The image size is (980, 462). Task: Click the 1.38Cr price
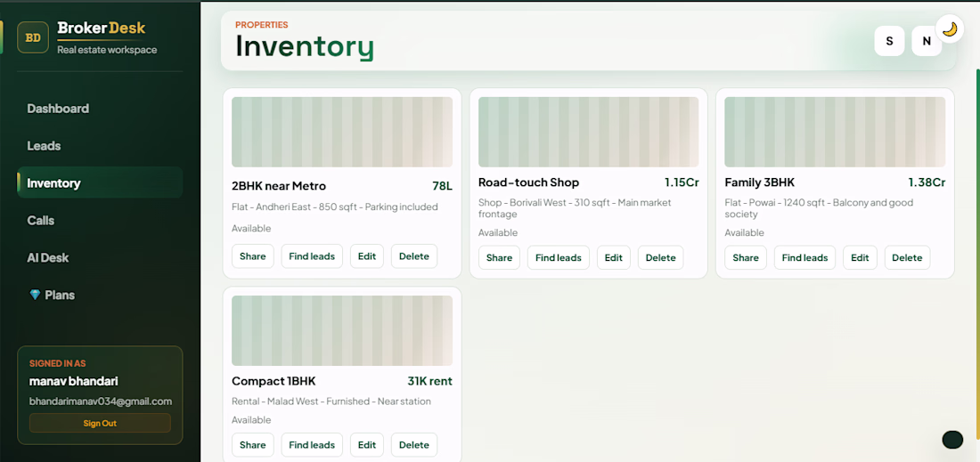coord(927,182)
